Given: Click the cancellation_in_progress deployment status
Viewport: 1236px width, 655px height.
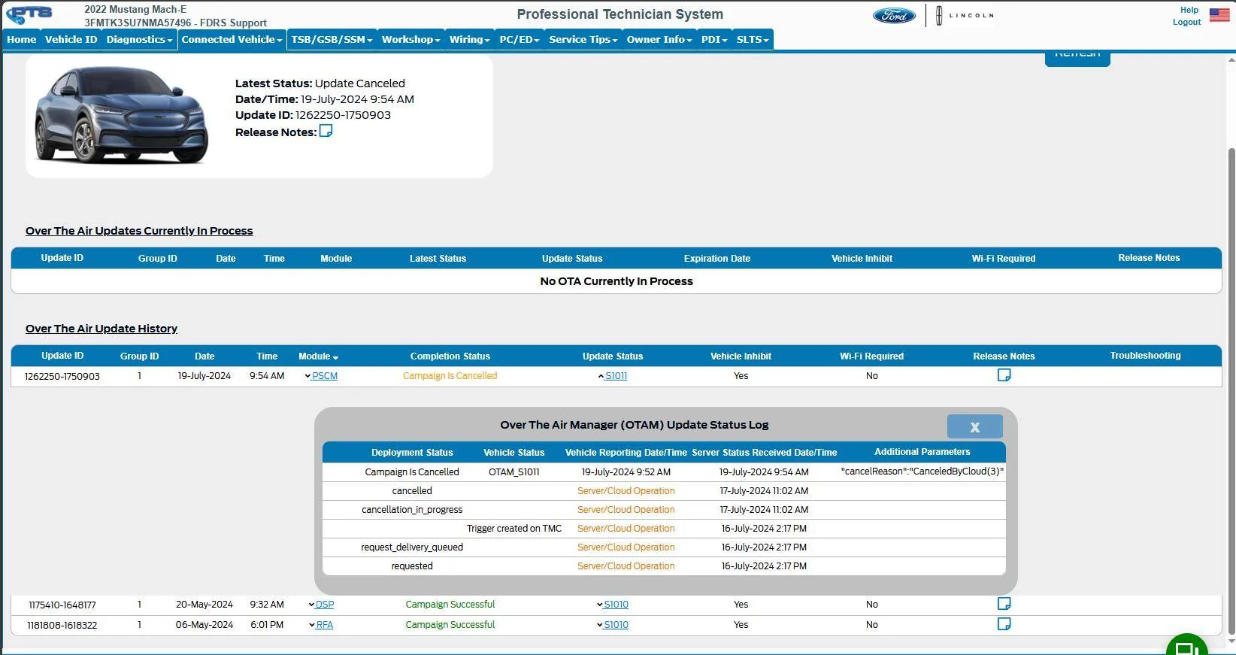Looking at the screenshot, I should point(412,510).
